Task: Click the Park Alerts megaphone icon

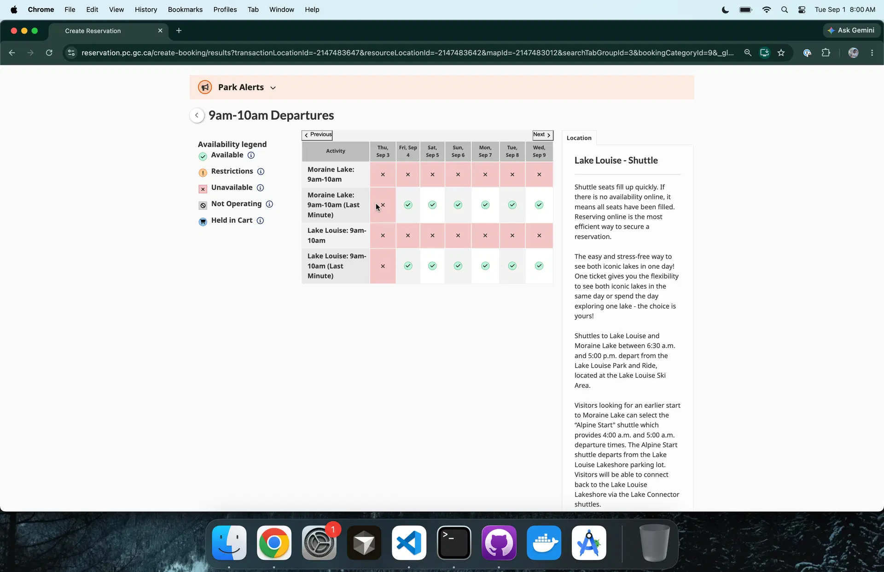Action: (x=205, y=87)
